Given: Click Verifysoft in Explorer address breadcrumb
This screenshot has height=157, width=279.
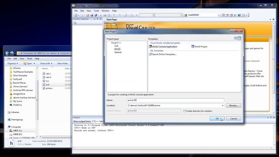Looking at the screenshot, I should [x=65, y=53].
